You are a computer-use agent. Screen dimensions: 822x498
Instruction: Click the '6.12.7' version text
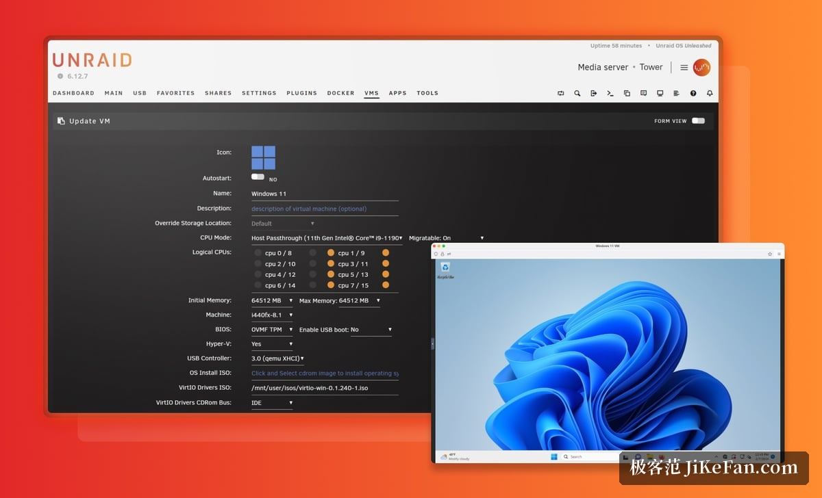tap(77, 76)
